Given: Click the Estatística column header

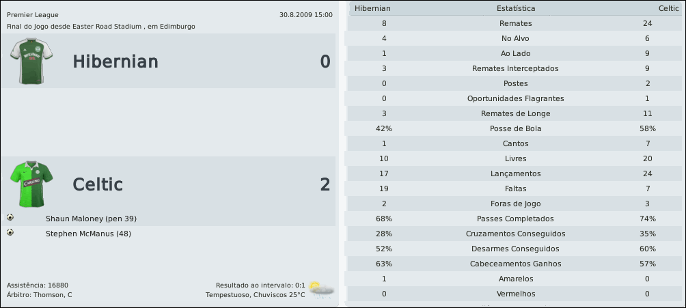Looking at the screenshot, I should point(516,8).
